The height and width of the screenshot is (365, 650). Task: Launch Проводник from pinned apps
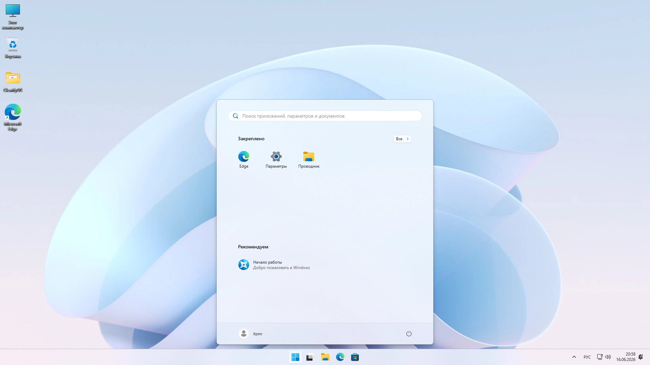[x=309, y=160]
